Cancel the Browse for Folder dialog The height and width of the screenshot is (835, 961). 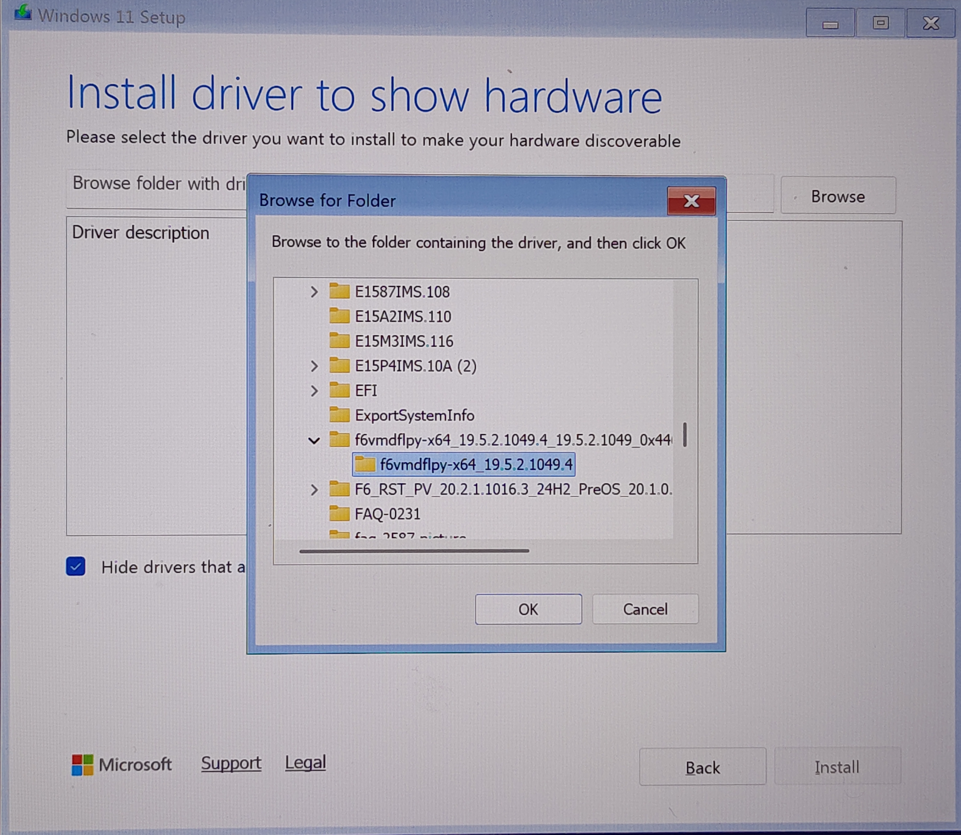coord(645,609)
